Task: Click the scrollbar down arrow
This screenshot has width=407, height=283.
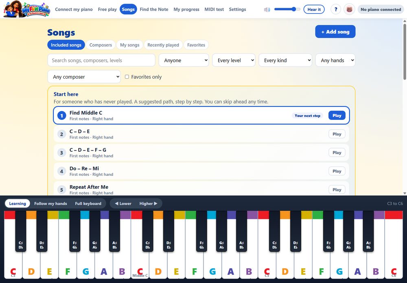Action: point(405,193)
